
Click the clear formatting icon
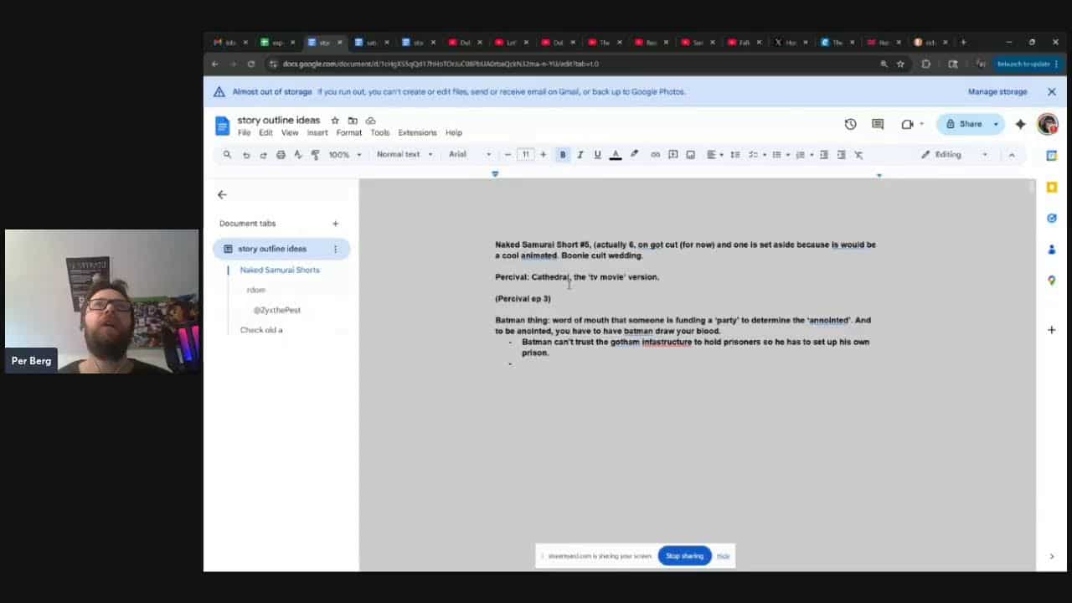(858, 155)
